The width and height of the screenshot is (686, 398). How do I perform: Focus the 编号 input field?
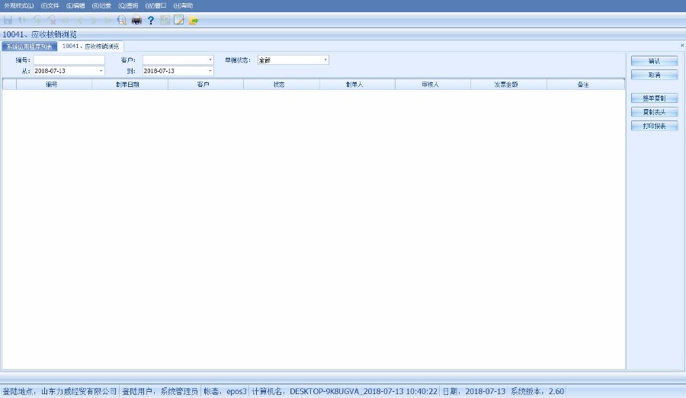(69, 60)
